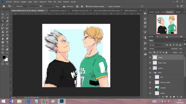Viewport: 186px width, 104px height.
Task: Reset default foreground and background colors
Action: [x=3, y=61]
